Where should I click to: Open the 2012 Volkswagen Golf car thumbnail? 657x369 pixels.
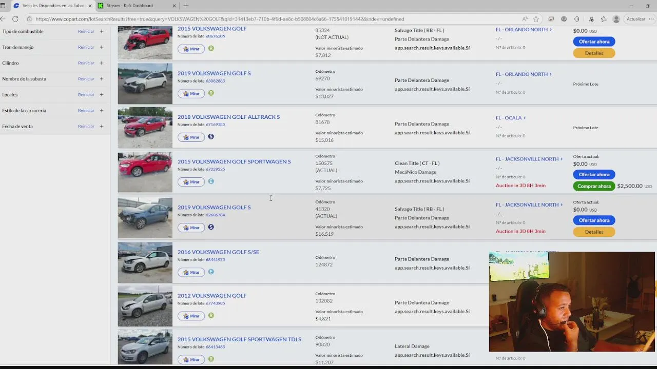(145, 306)
